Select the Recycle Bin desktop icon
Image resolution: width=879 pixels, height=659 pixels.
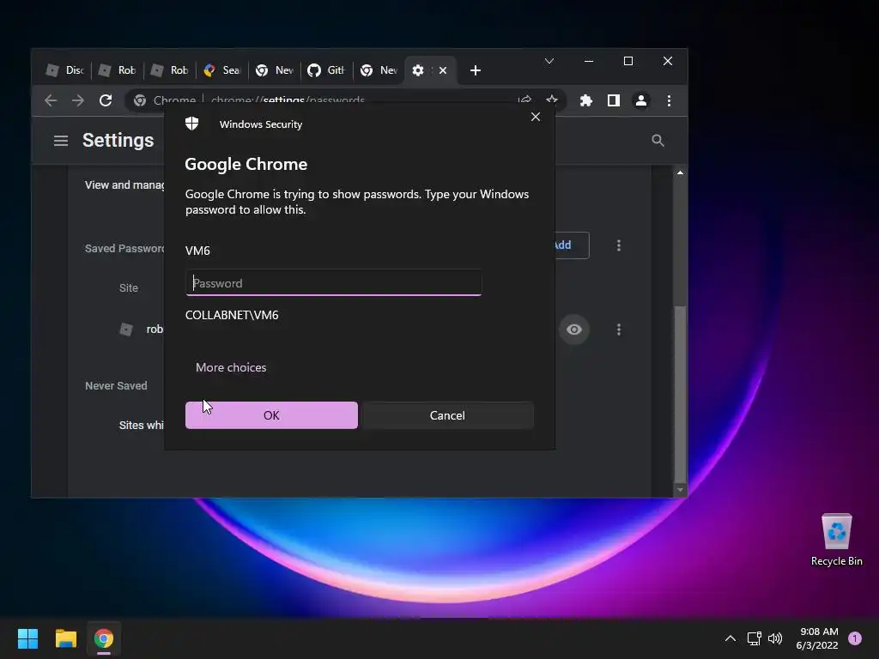tap(836, 541)
